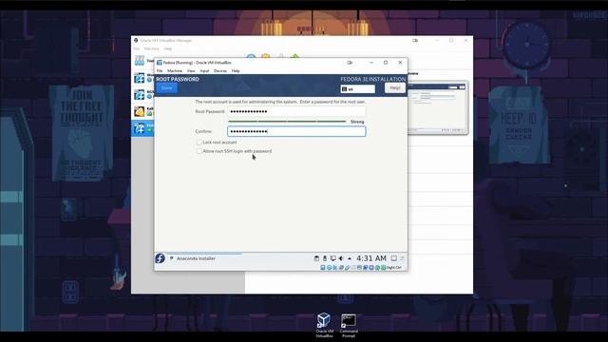
Task: Click shared folders indicator in VM status bar
Action: (353, 268)
